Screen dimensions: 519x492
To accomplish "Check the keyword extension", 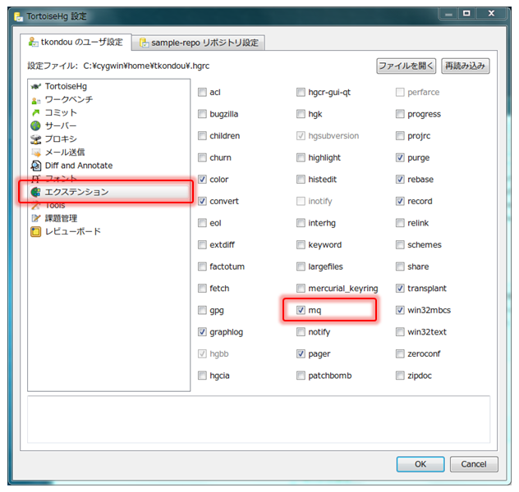I will pos(301,245).
